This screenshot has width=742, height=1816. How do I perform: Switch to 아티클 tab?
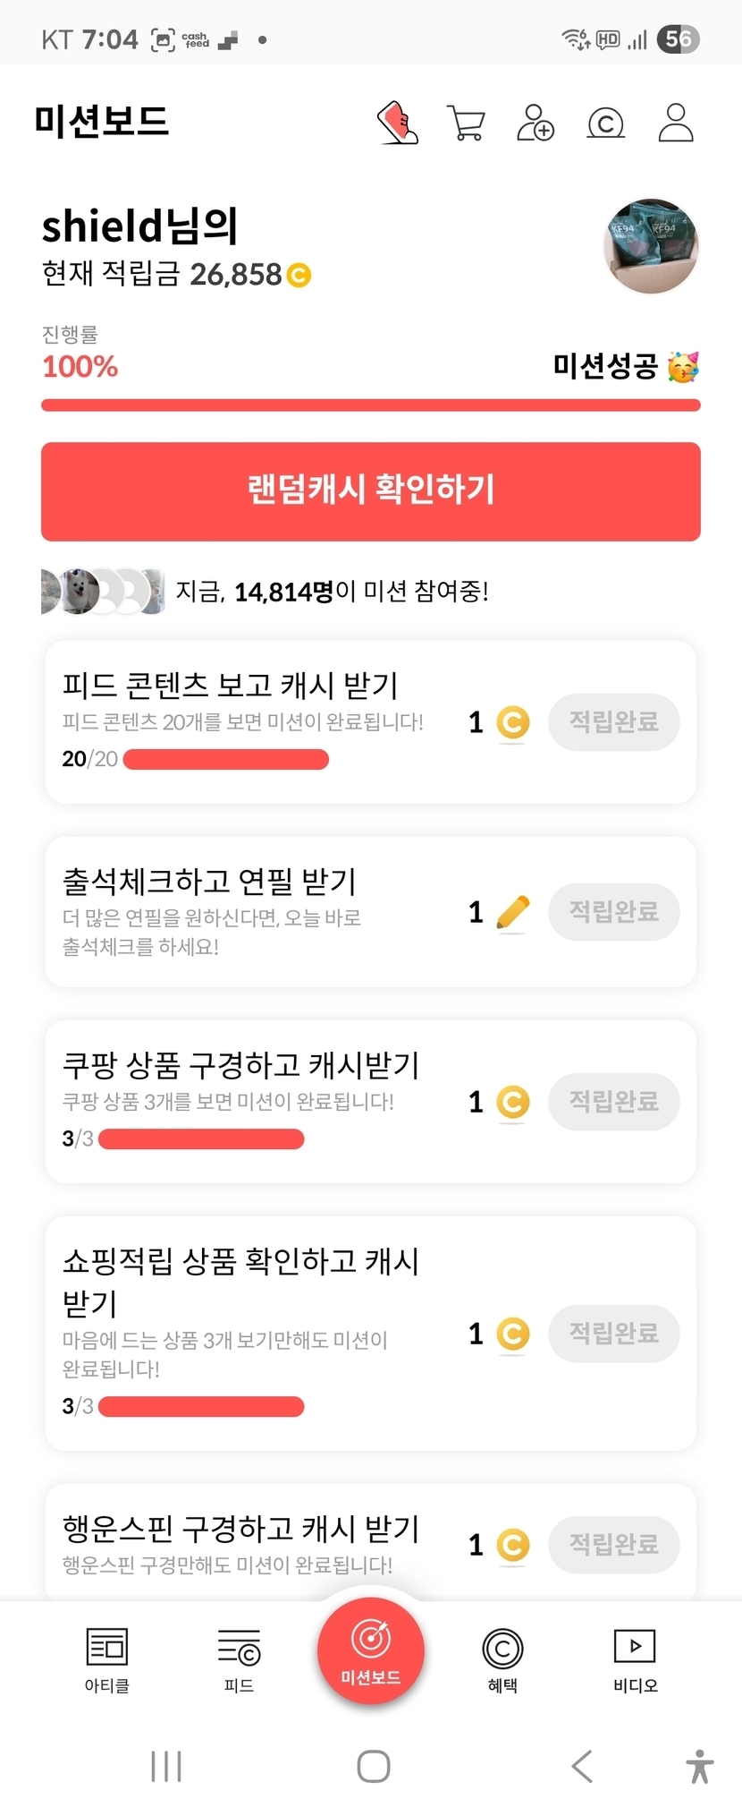pos(107,1660)
